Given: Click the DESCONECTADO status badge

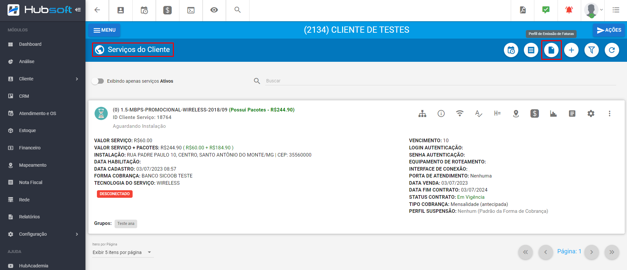Looking at the screenshot, I should (115, 194).
